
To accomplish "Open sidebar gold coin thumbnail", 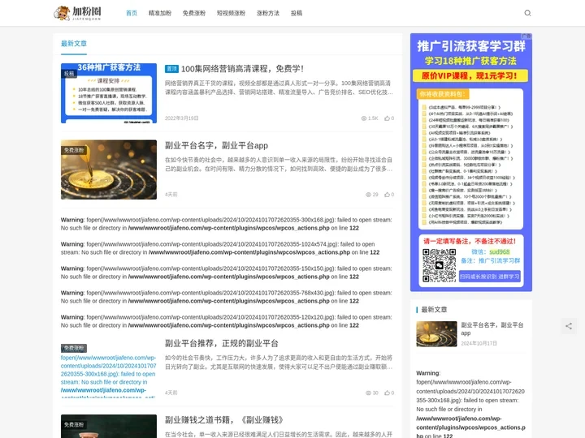I will tap(436, 334).
